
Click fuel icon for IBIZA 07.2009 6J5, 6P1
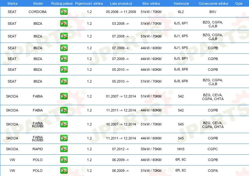tap(64, 58)
